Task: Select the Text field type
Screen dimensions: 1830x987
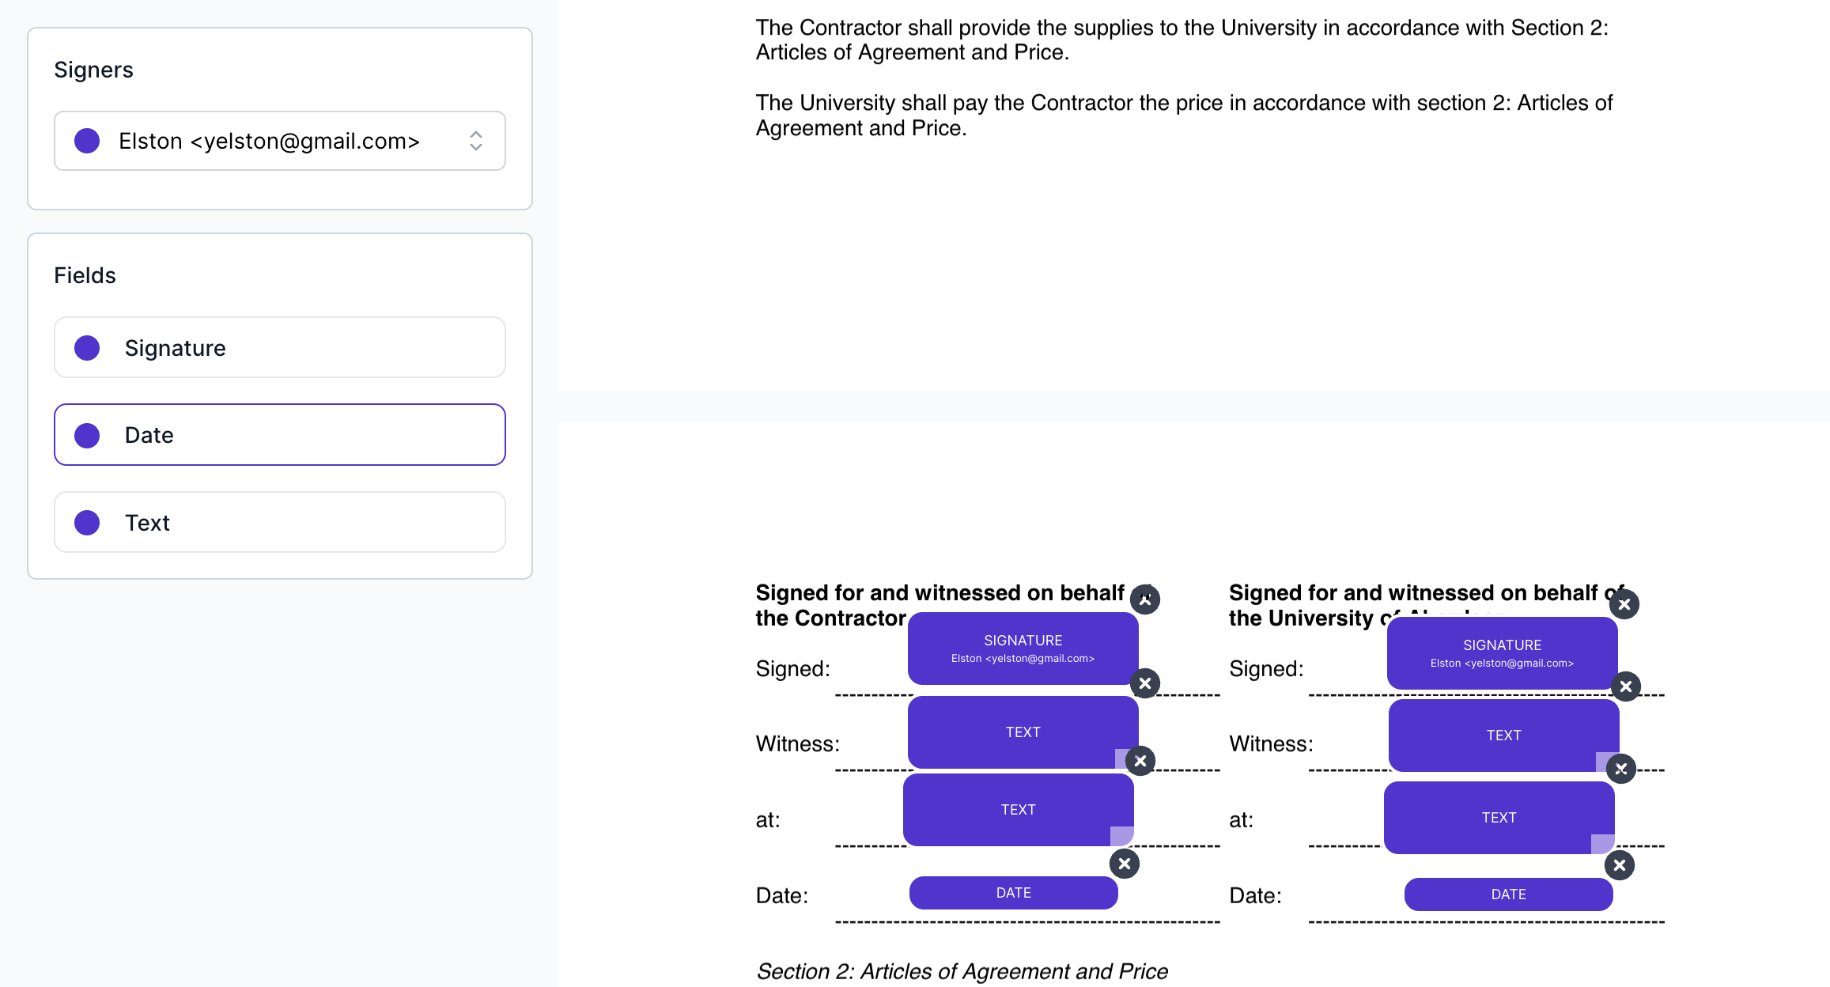Action: click(x=279, y=522)
